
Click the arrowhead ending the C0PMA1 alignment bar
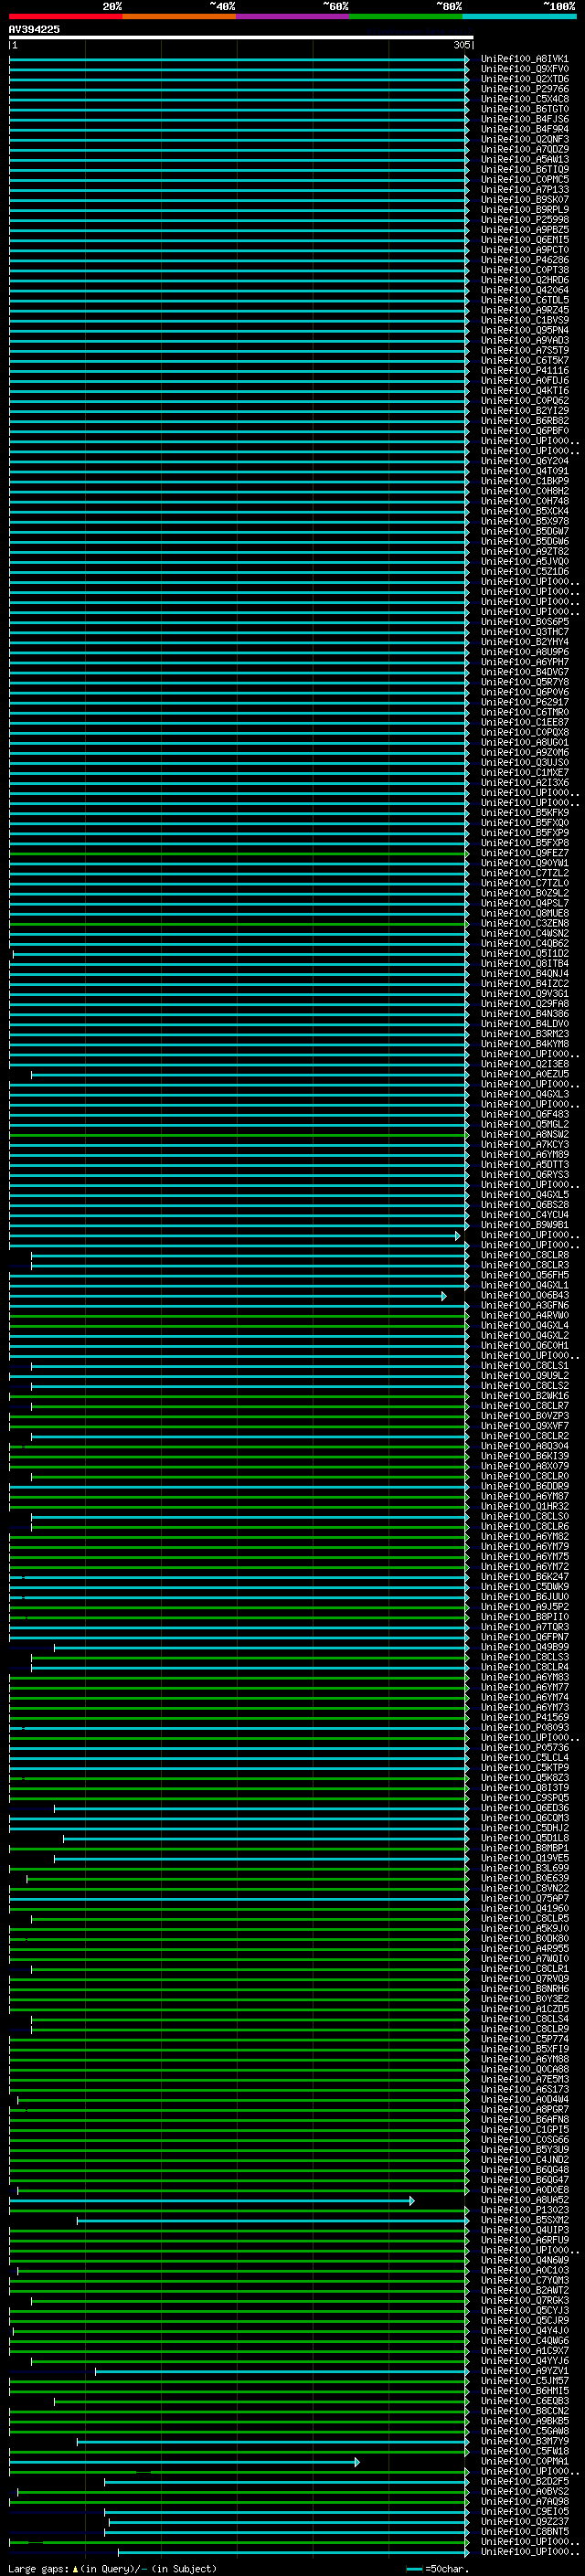[356, 2462]
